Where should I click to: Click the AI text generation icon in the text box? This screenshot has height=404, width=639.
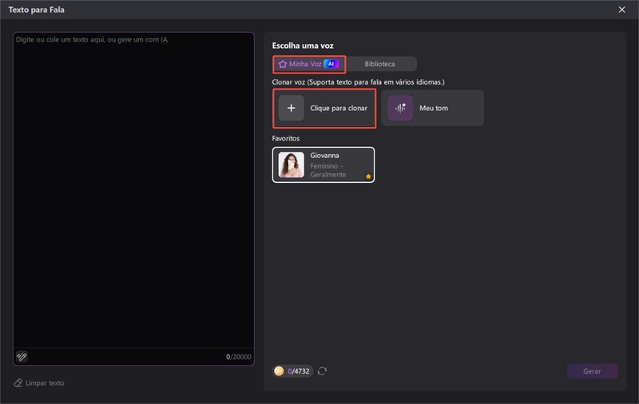pyautogui.click(x=22, y=357)
